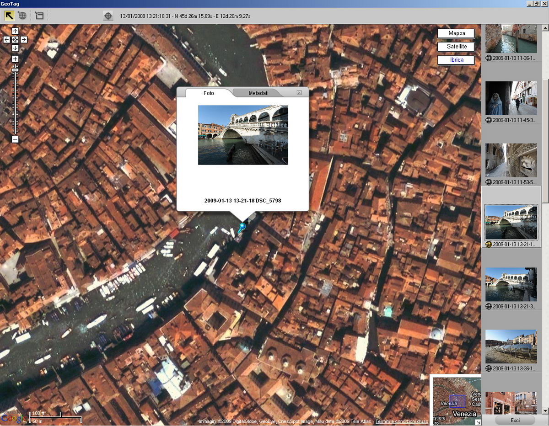
Task: Select the covered gondolas thumbnail 13-36-1
Action: (511, 346)
